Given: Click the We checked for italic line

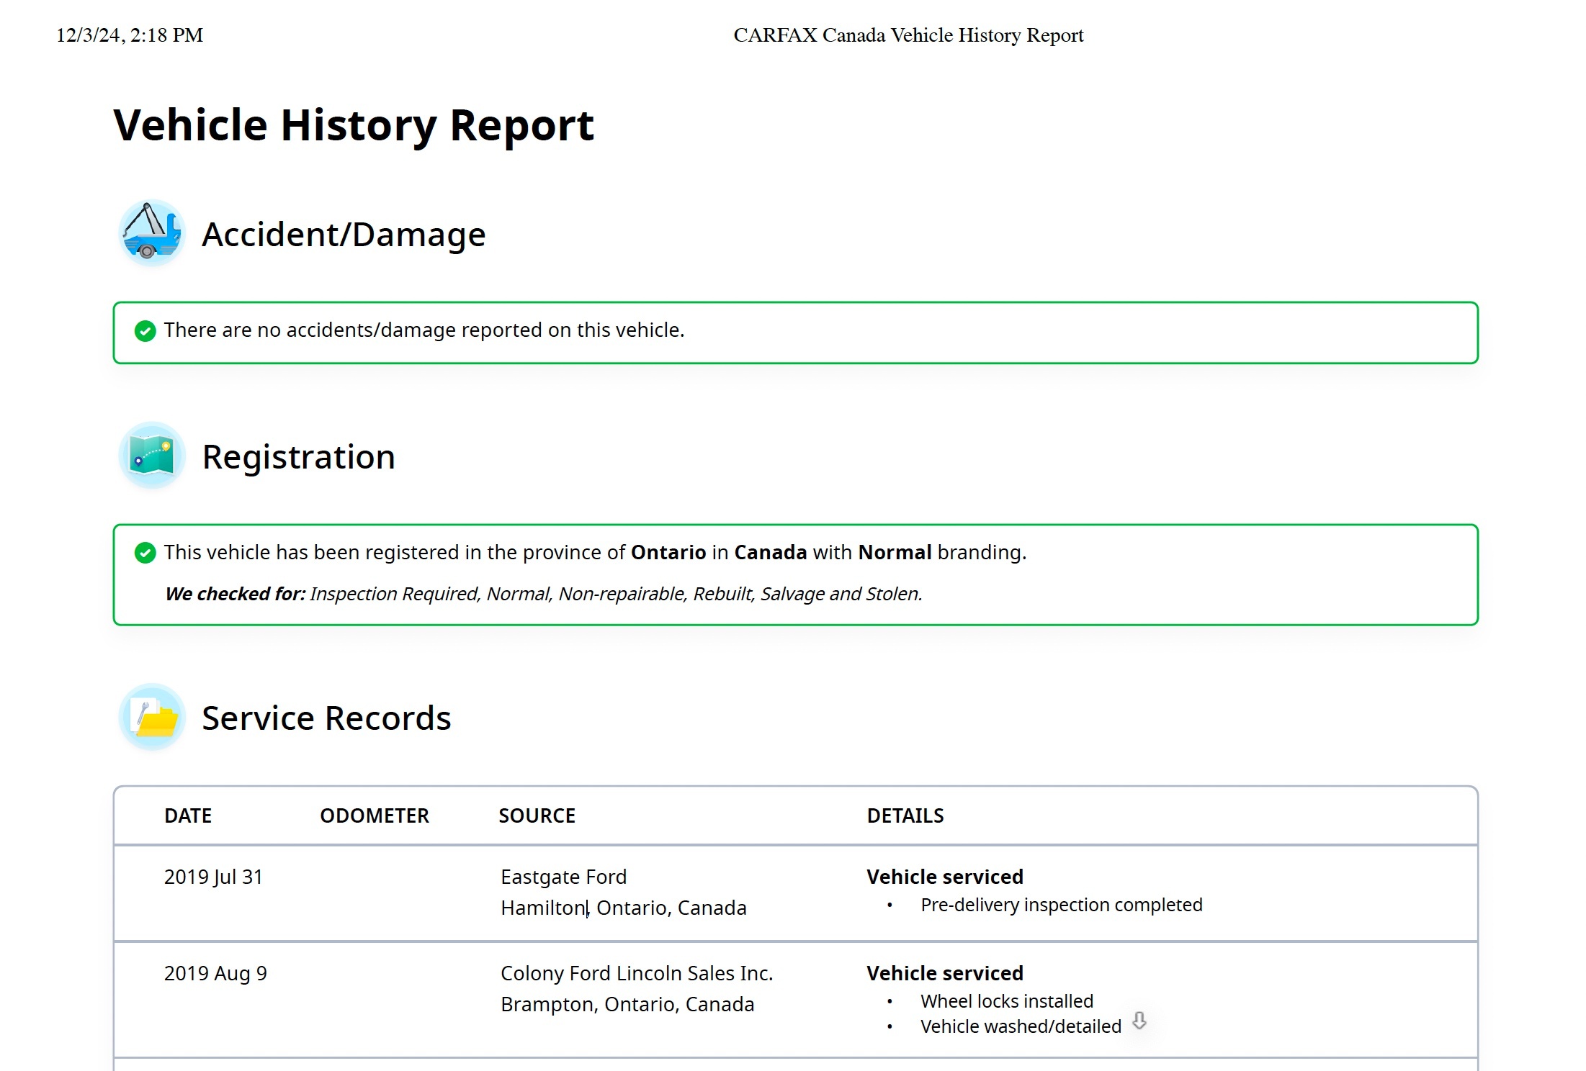Looking at the screenshot, I should pos(544,594).
